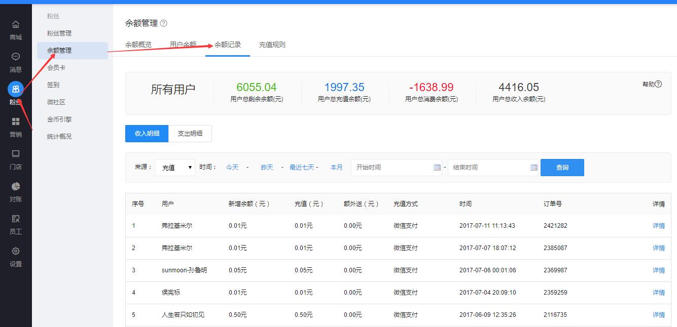677x327 pixels.
Task: Click the blue 查询 button
Action: pos(562,168)
